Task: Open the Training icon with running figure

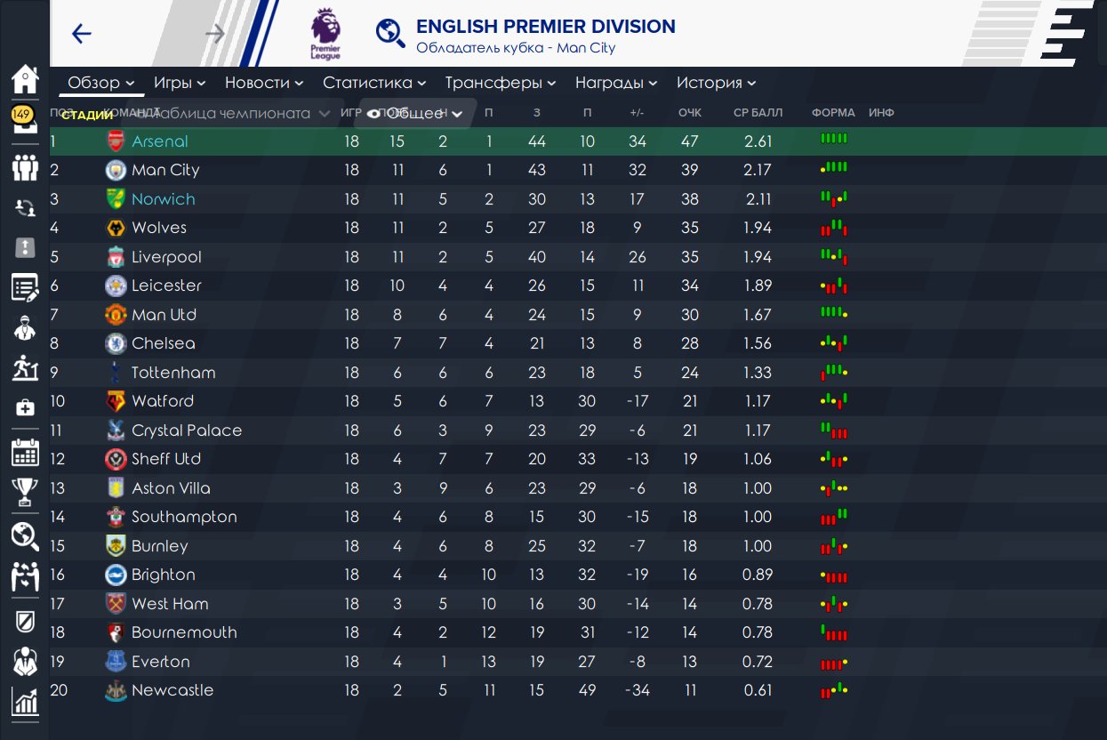Action: pyautogui.click(x=25, y=367)
